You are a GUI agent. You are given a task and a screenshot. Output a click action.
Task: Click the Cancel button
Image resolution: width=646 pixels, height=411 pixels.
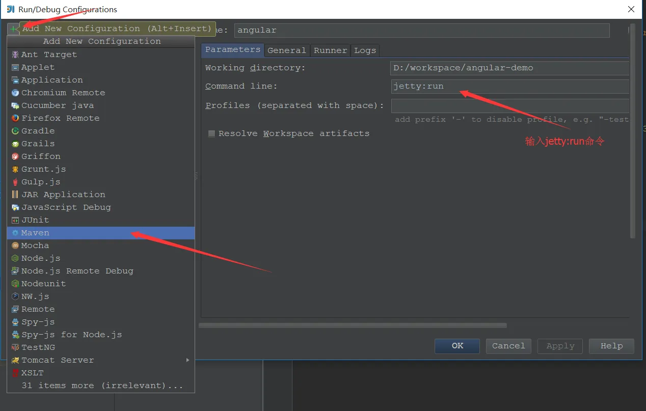[508, 346]
